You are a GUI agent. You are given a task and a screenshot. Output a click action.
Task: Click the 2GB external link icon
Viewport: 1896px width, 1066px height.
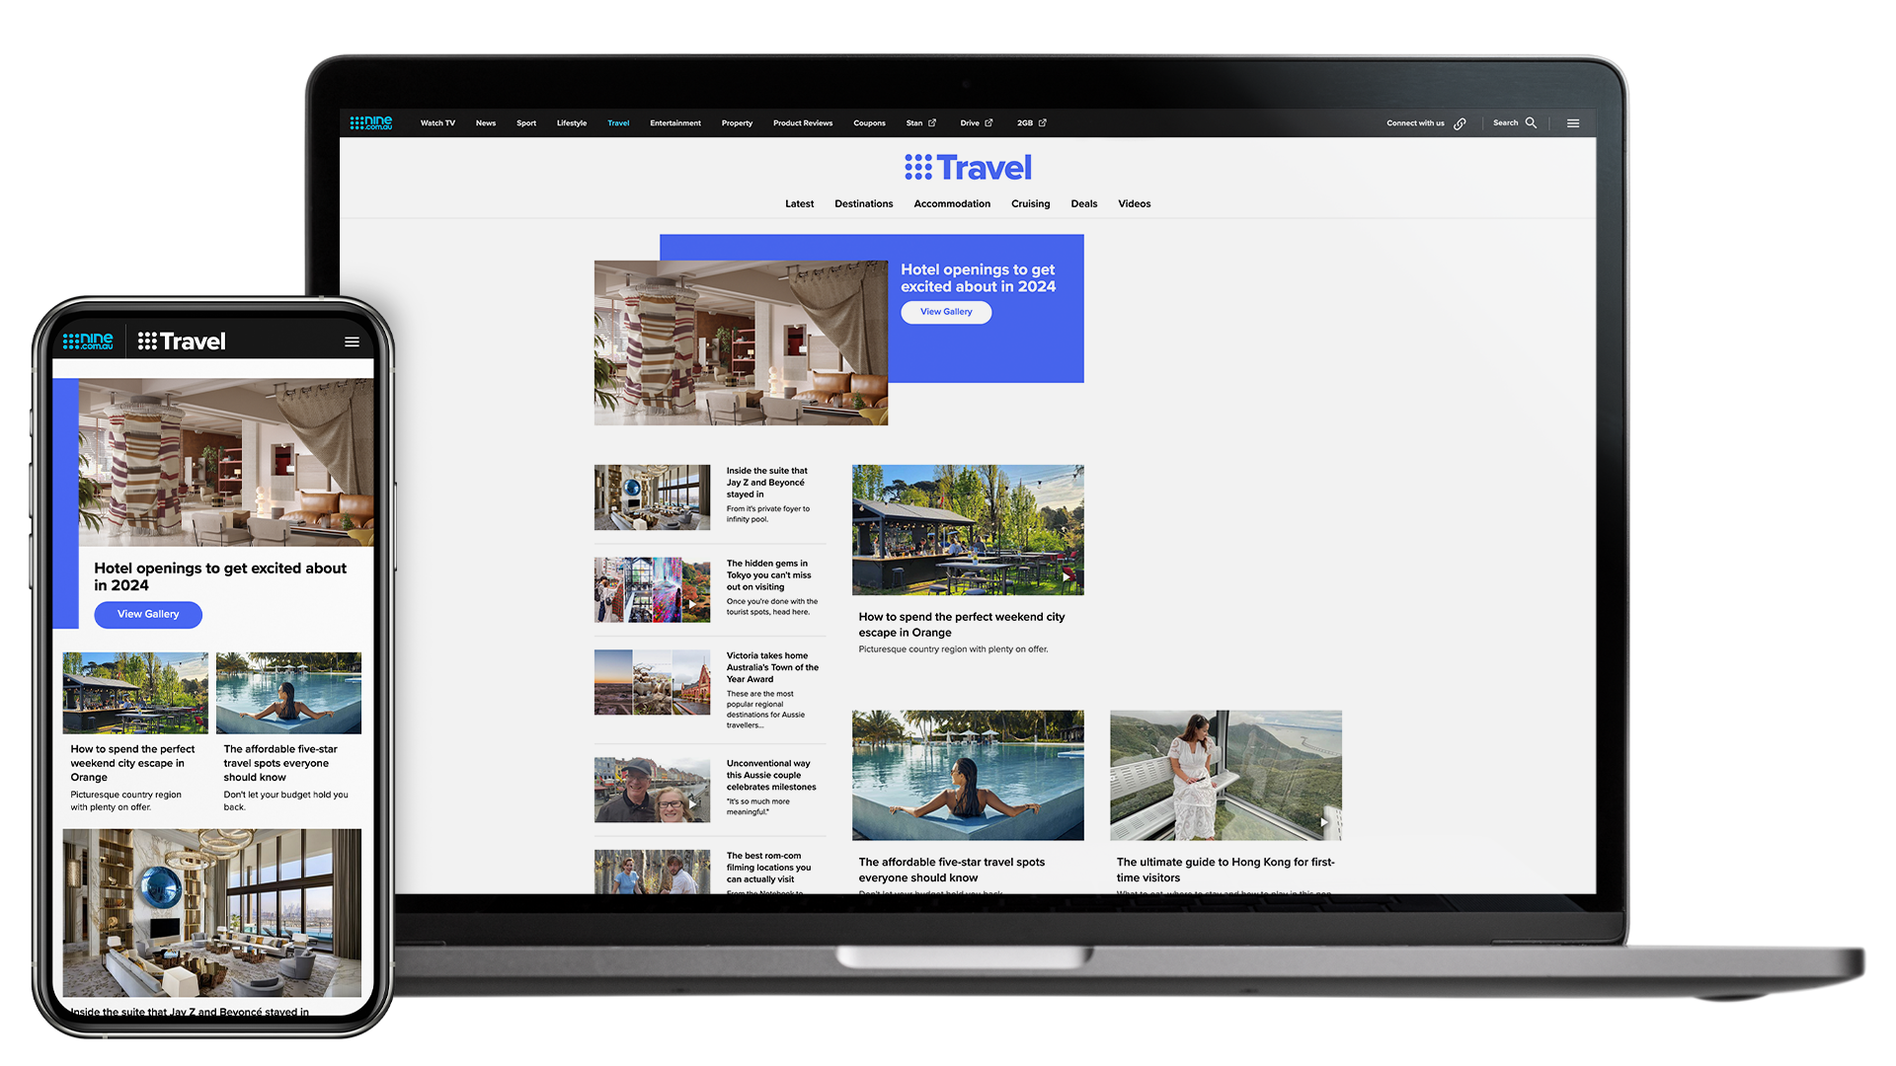1043,123
